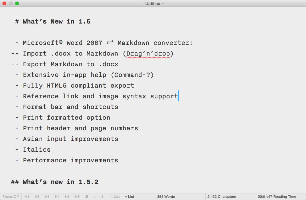Set heading level H6
Viewport: 306px width, 200px height.
(x=77, y=197)
